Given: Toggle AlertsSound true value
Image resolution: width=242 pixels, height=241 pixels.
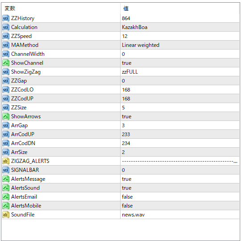Looking at the screenshot, I should point(180,188).
